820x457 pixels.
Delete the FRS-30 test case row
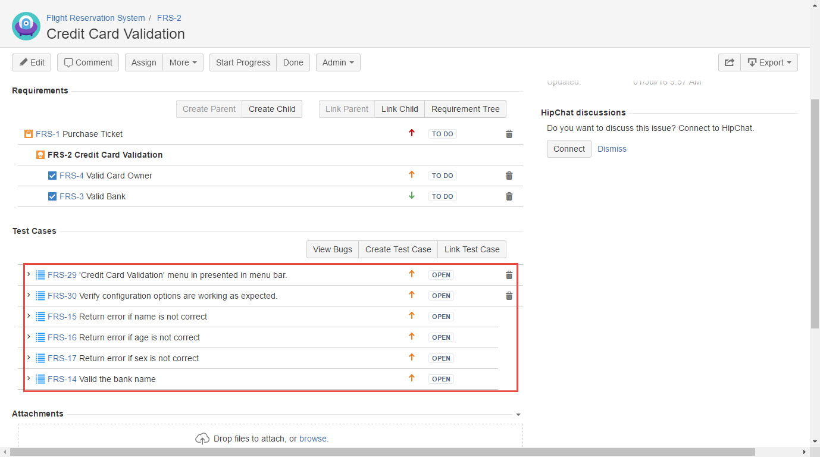click(x=509, y=296)
